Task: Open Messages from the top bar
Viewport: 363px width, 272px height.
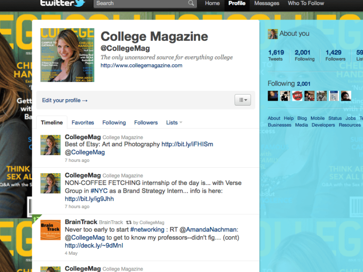Action: click(x=267, y=3)
